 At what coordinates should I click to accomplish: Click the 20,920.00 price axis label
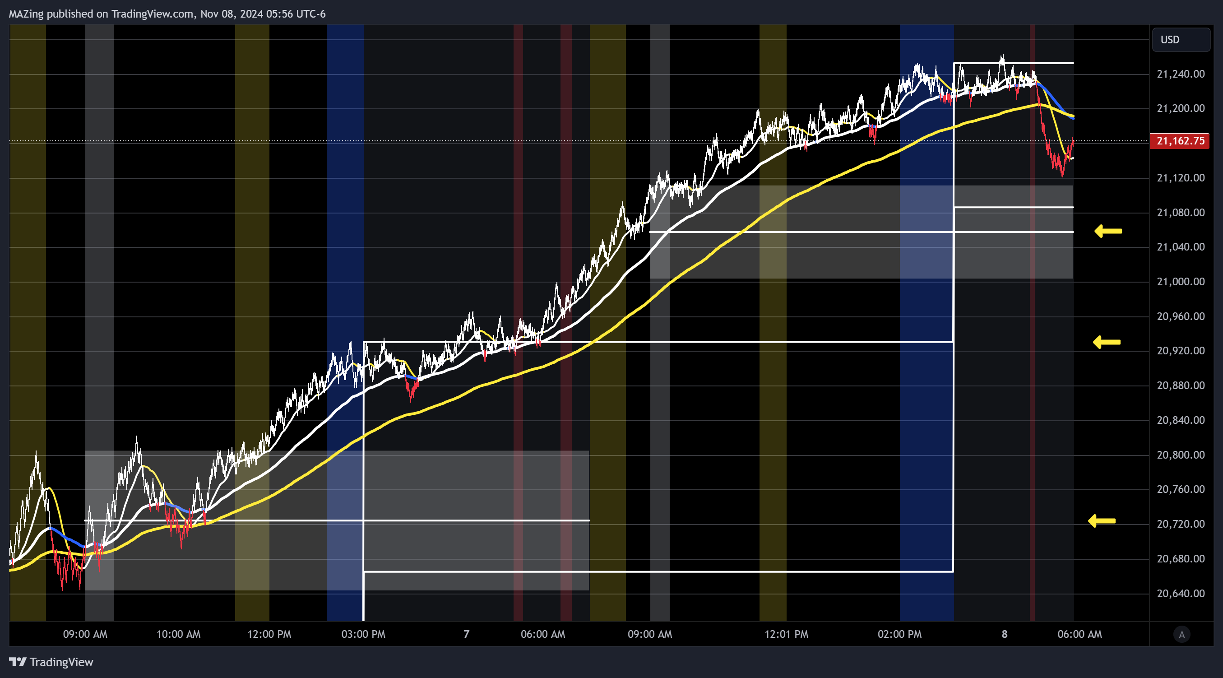tap(1180, 351)
